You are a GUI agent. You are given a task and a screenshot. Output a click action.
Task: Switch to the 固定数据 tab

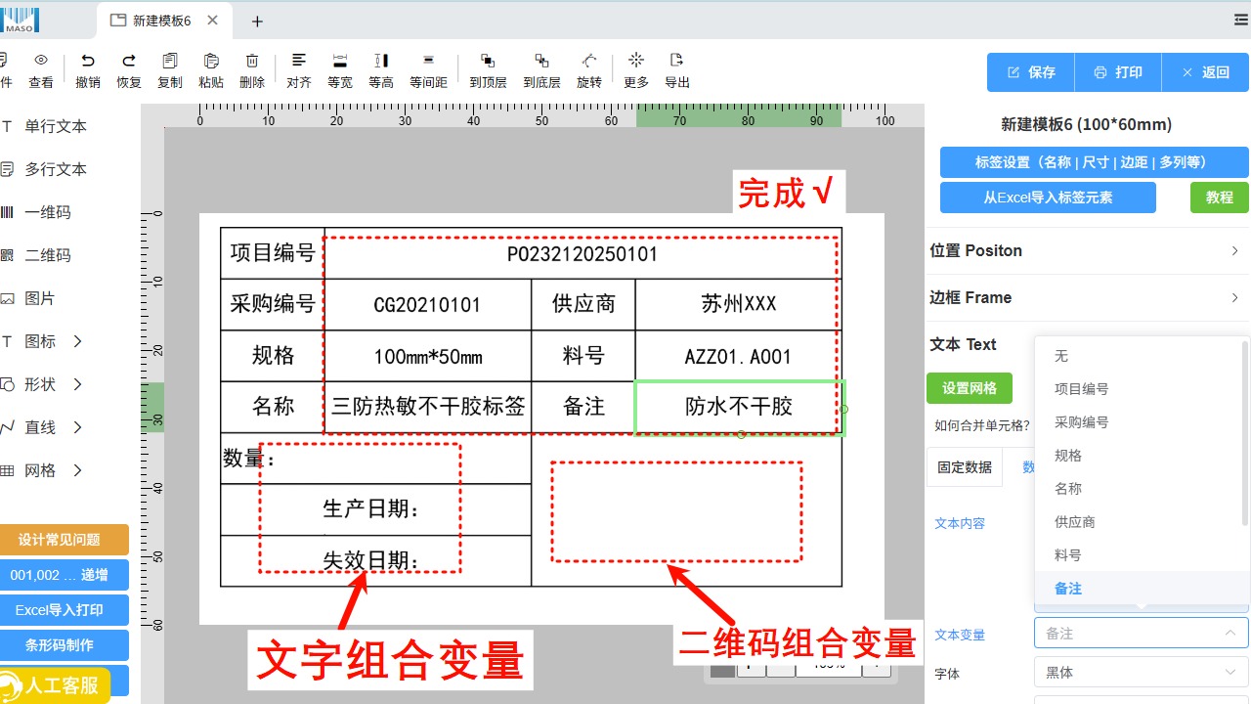[965, 467]
